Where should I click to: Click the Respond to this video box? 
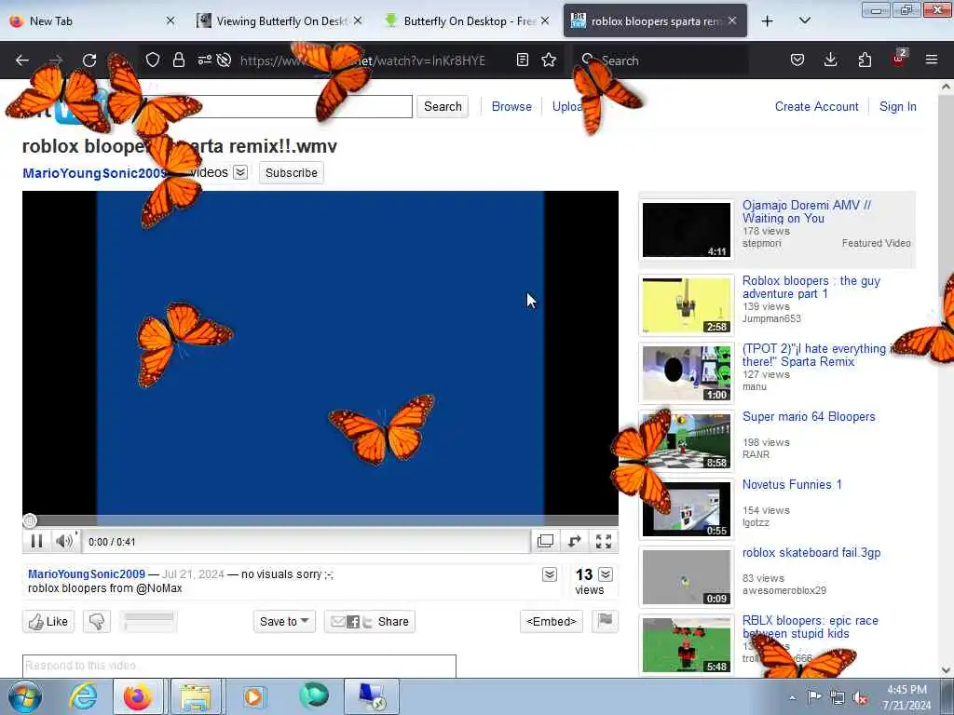click(239, 665)
